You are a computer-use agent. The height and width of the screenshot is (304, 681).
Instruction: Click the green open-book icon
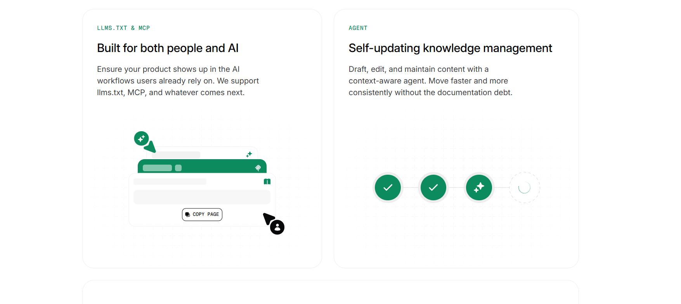267,181
